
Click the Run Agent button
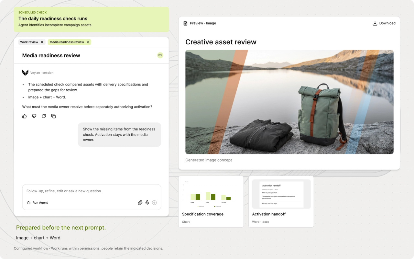[37, 203]
